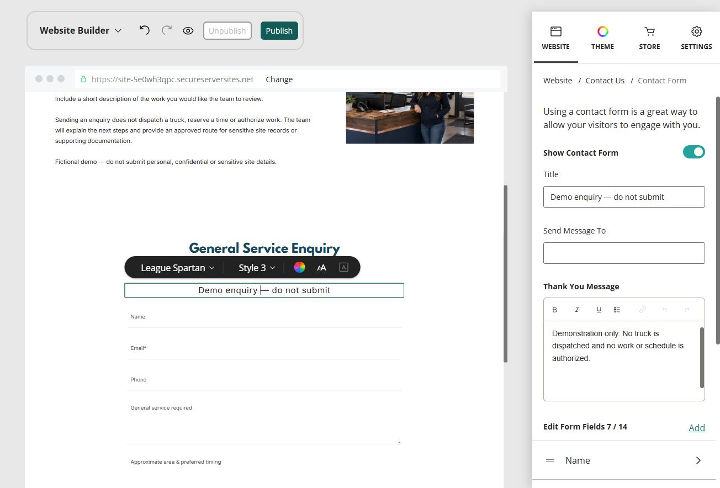
Task: Insert bulleted list in Thank You Message
Action: (617, 310)
